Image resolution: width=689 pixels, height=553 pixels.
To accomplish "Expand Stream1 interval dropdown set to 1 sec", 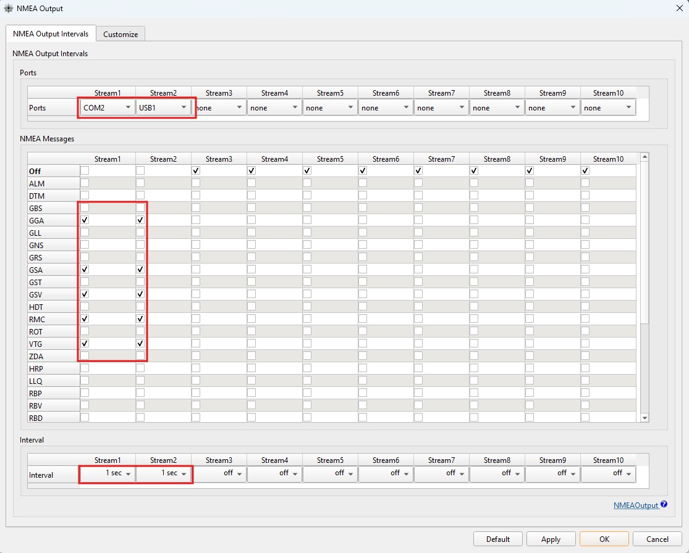I will [x=108, y=473].
